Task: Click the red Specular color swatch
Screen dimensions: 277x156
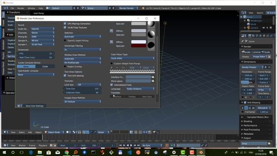Action: (x=138, y=46)
